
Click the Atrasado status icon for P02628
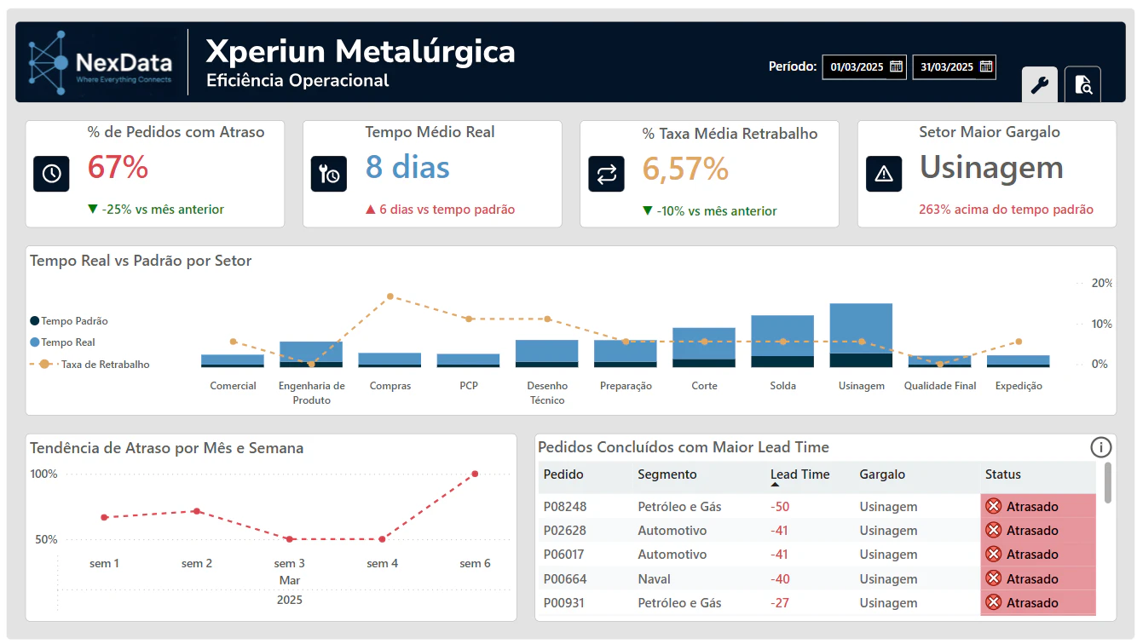tap(993, 530)
